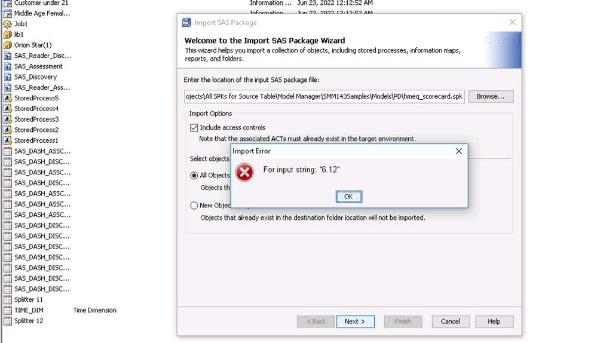Toggle the Include access controls checkbox

pyautogui.click(x=194, y=127)
